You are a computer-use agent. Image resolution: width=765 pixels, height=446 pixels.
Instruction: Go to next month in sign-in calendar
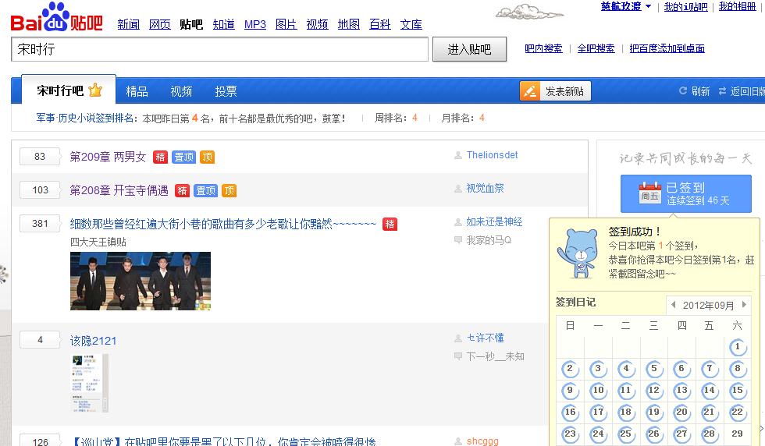click(x=744, y=305)
